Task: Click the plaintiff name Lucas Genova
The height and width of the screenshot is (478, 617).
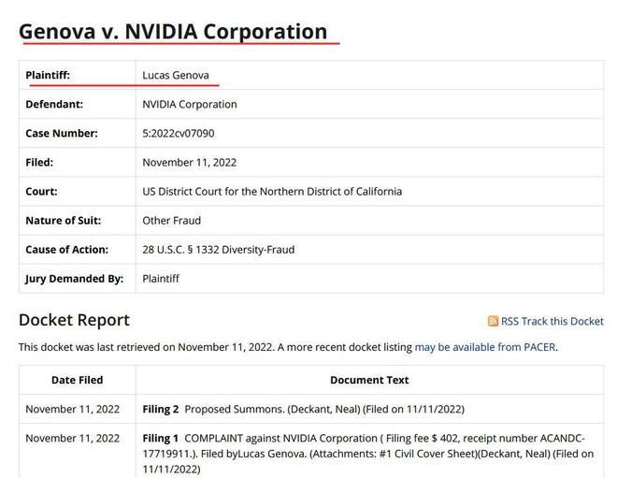Action: [x=176, y=75]
